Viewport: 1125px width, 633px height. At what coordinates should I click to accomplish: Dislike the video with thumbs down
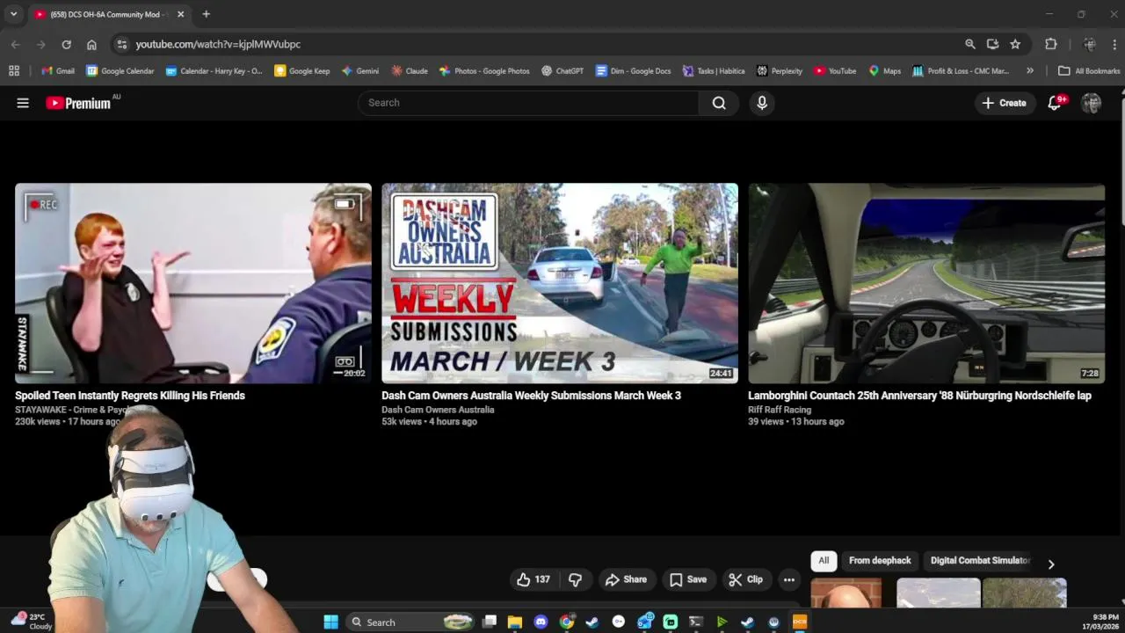point(576,579)
